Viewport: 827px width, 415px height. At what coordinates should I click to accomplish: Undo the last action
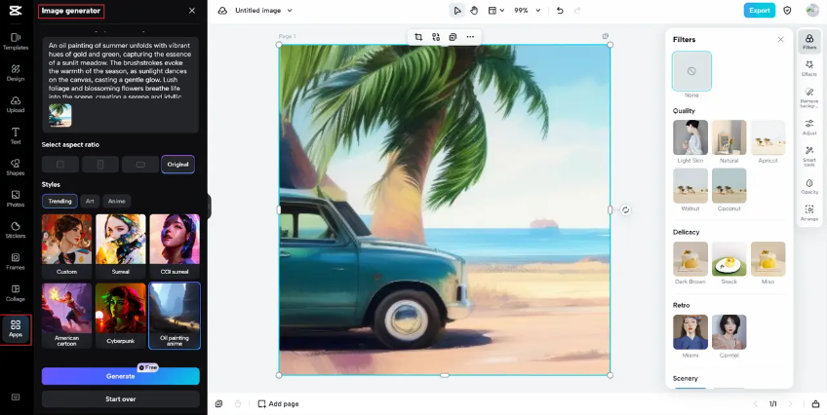click(x=560, y=11)
